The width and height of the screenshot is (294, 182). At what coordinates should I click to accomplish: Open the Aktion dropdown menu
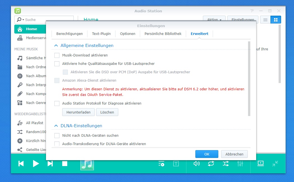click(x=214, y=20)
